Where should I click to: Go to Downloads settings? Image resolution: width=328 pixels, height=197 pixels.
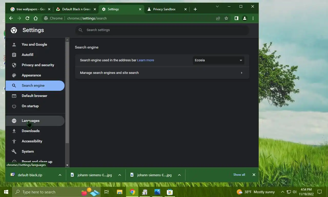click(x=35, y=131)
